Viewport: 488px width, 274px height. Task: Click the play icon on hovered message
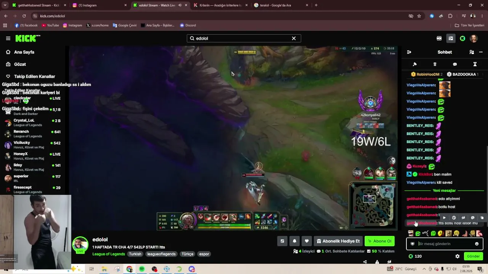point(444,218)
